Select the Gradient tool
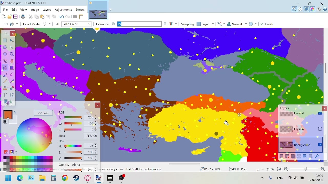 point(12,68)
